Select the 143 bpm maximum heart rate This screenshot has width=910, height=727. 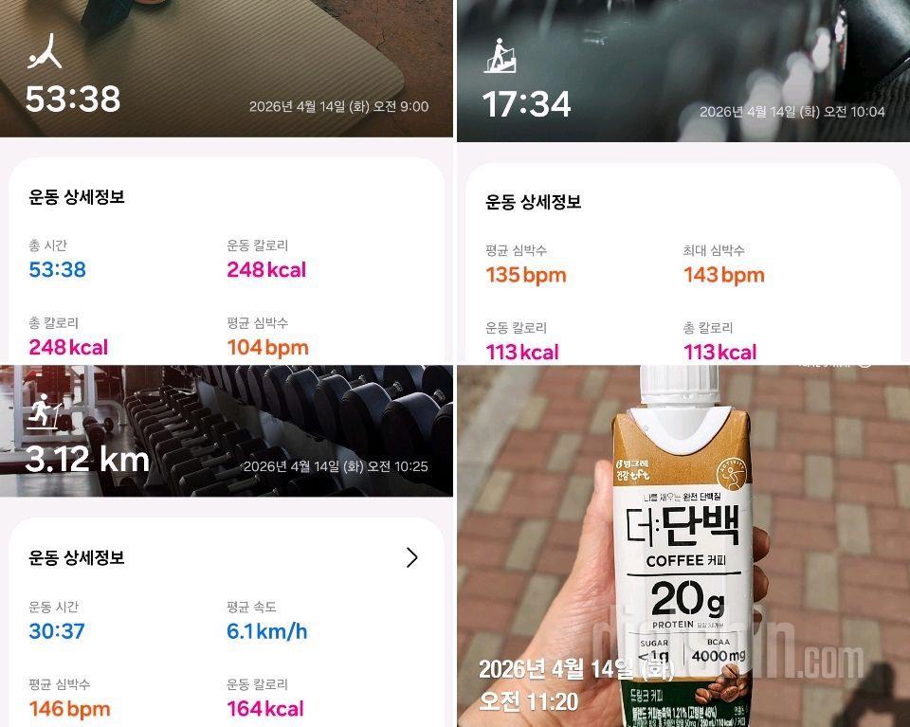pos(723,275)
